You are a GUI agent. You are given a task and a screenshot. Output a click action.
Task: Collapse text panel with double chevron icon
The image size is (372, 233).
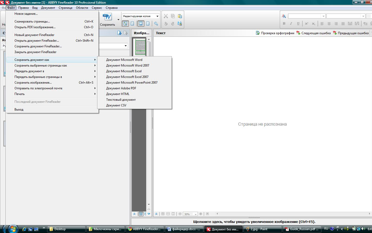[156, 214]
